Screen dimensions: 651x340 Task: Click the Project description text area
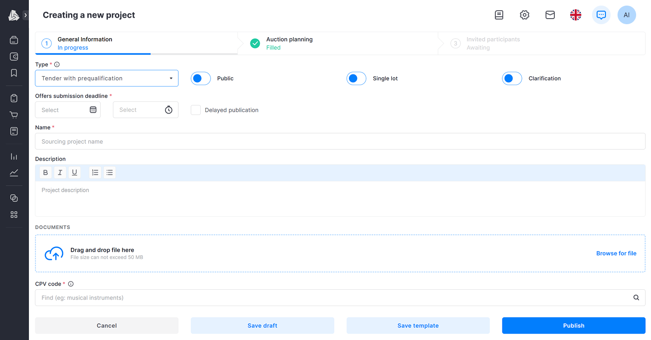(x=340, y=199)
